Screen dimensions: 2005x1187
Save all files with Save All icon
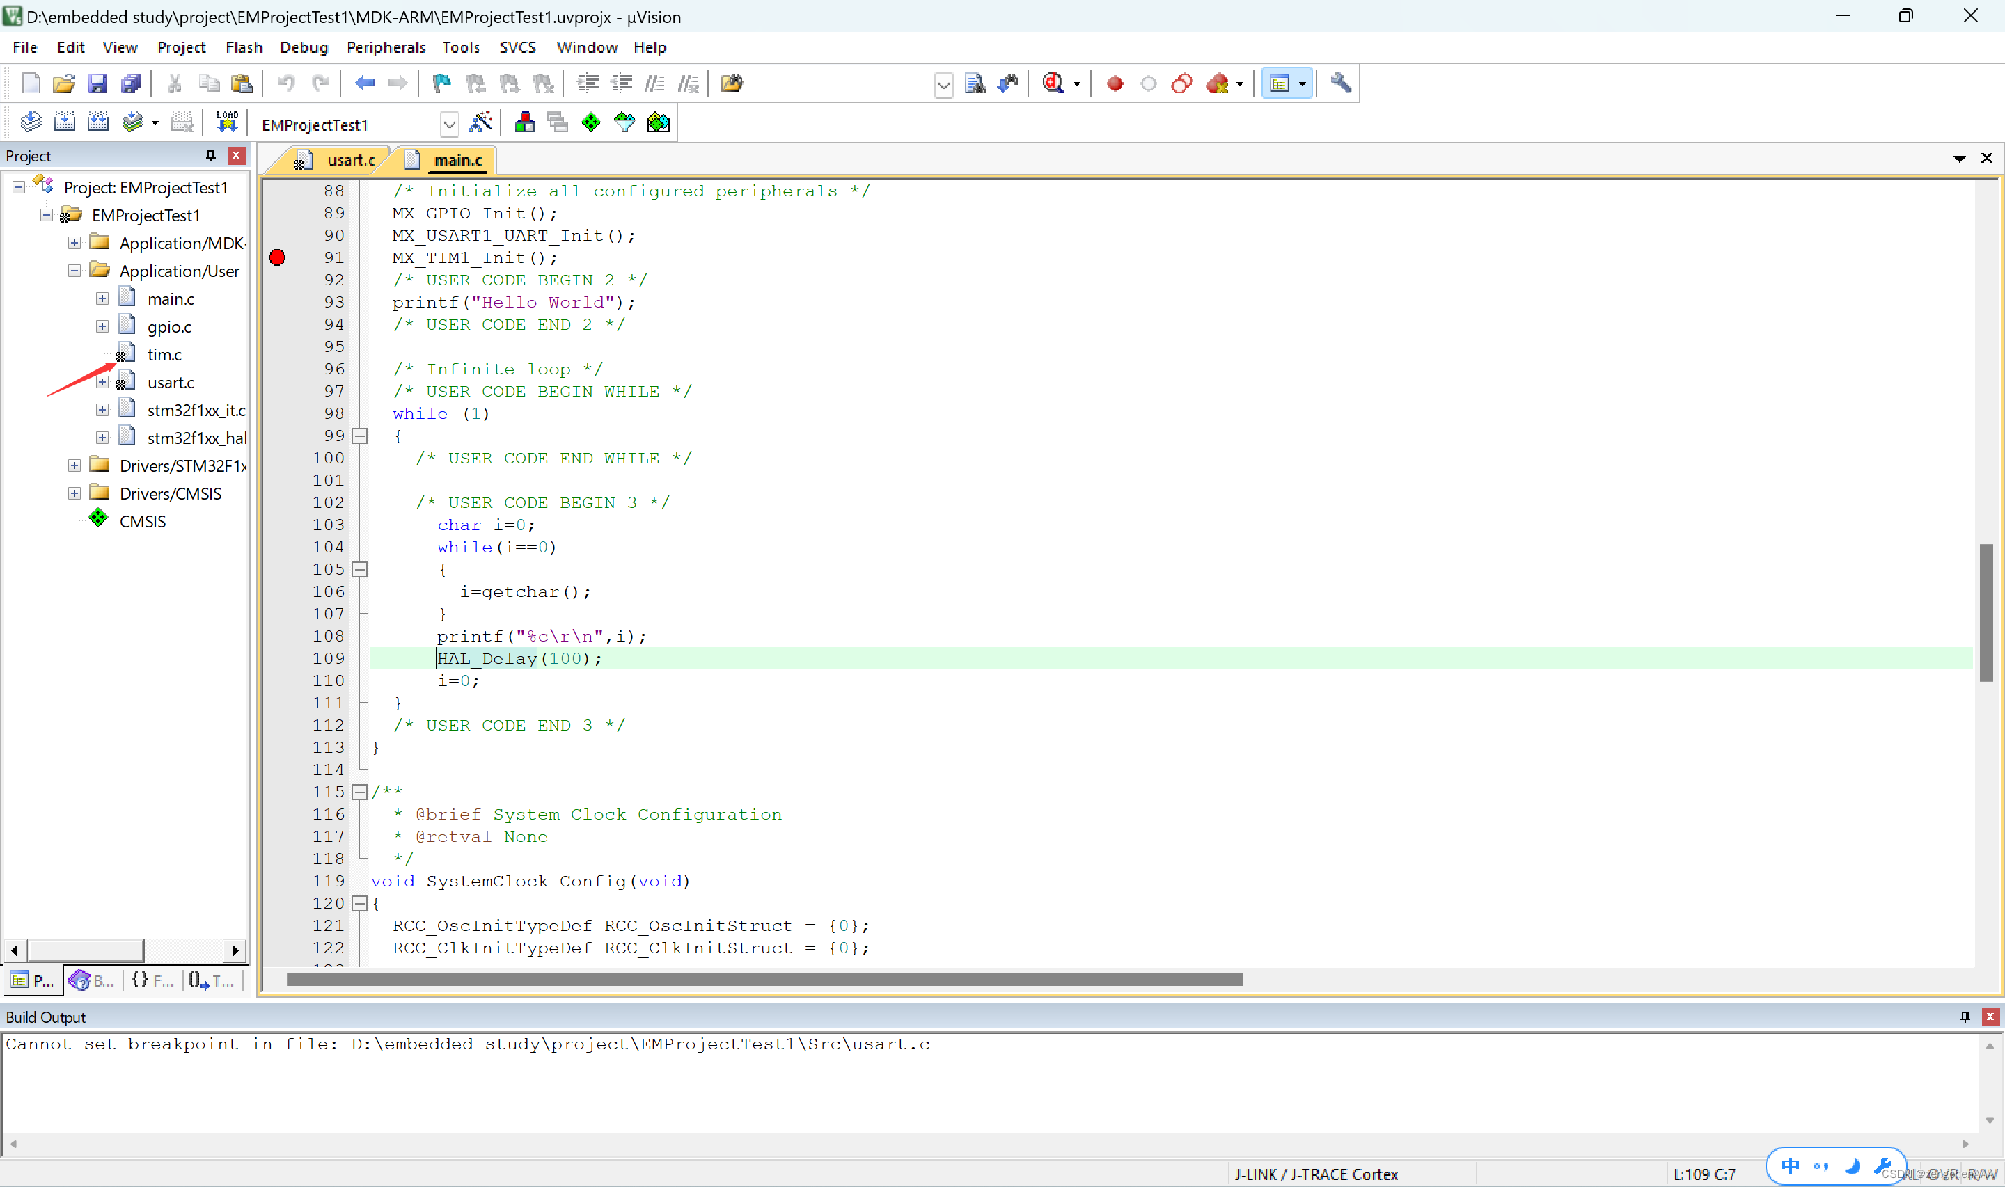pos(130,83)
